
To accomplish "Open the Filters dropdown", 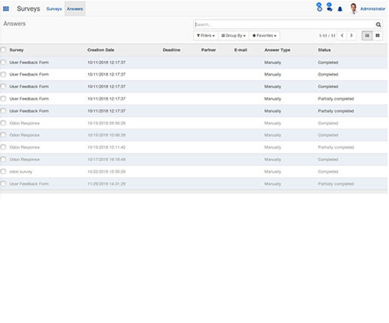I will tap(205, 36).
